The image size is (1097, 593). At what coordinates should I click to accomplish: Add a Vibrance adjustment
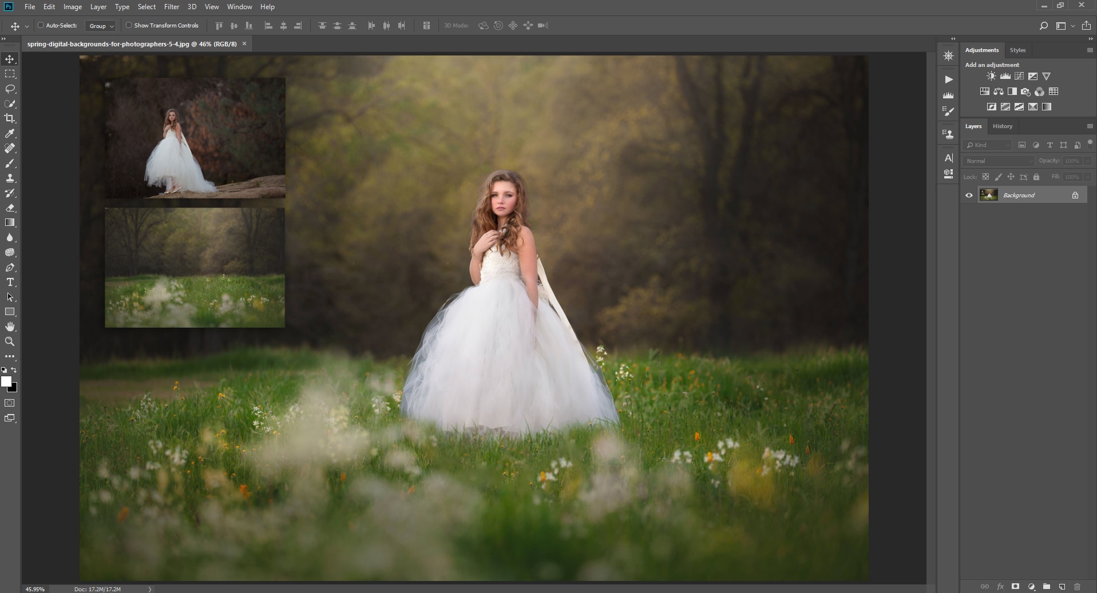click(1046, 76)
